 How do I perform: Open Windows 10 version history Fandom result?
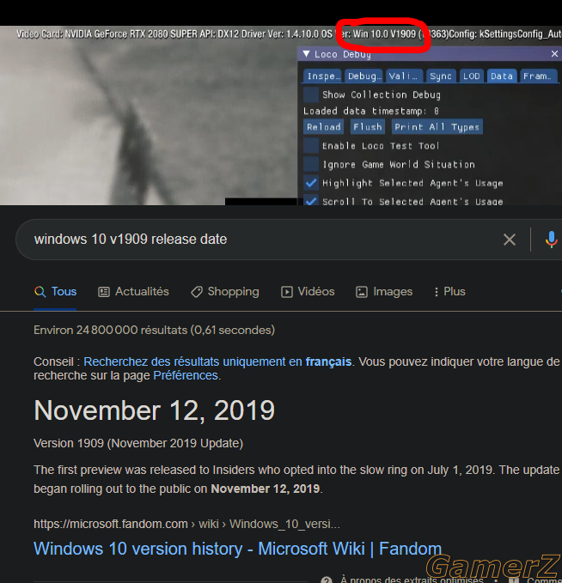[x=237, y=549]
